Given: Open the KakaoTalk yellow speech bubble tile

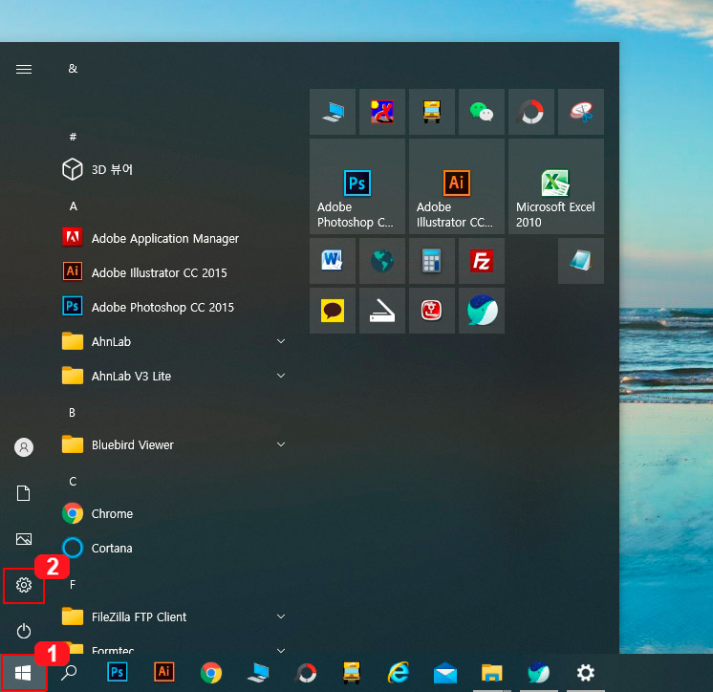Looking at the screenshot, I should [x=333, y=311].
